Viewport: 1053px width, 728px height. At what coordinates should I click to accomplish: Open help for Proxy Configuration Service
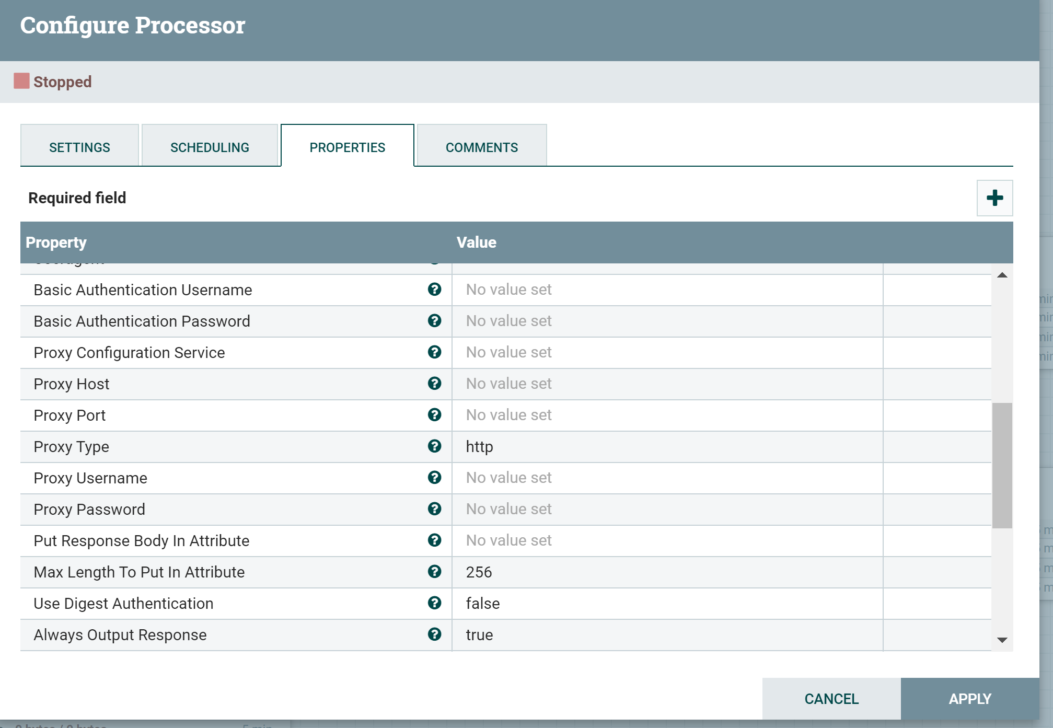pyautogui.click(x=434, y=352)
